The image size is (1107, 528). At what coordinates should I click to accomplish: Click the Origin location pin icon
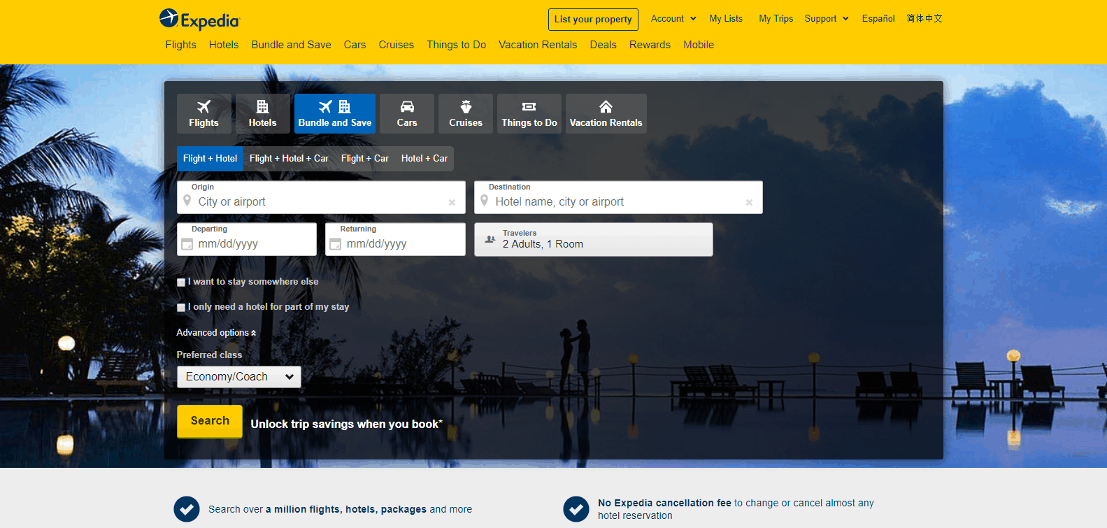[187, 201]
